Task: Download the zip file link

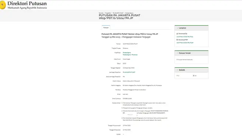Action: 185,37
